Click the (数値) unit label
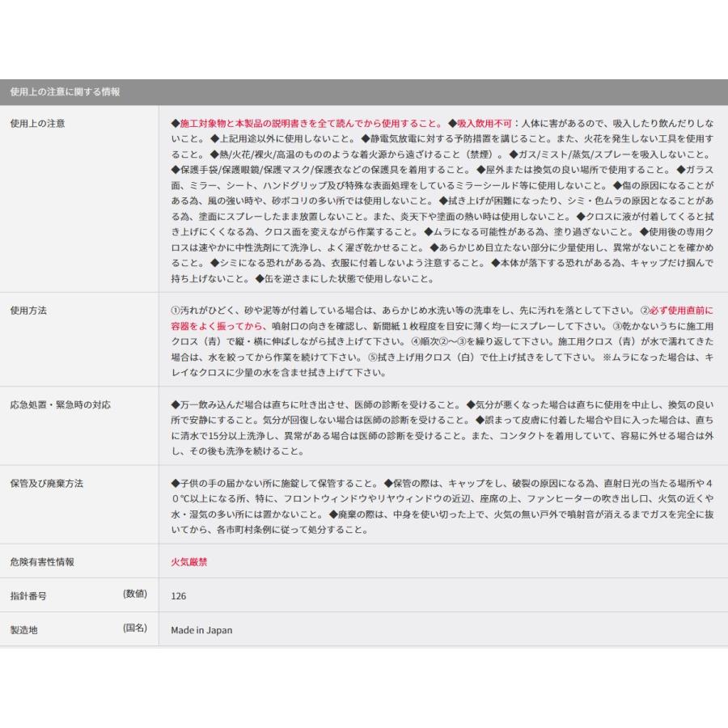Viewport: 728px width, 728px height. 135,594
